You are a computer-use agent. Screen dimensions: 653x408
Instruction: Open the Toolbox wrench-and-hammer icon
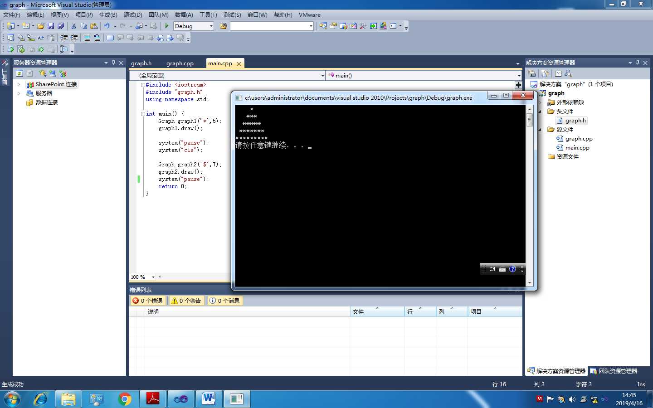pos(363,26)
